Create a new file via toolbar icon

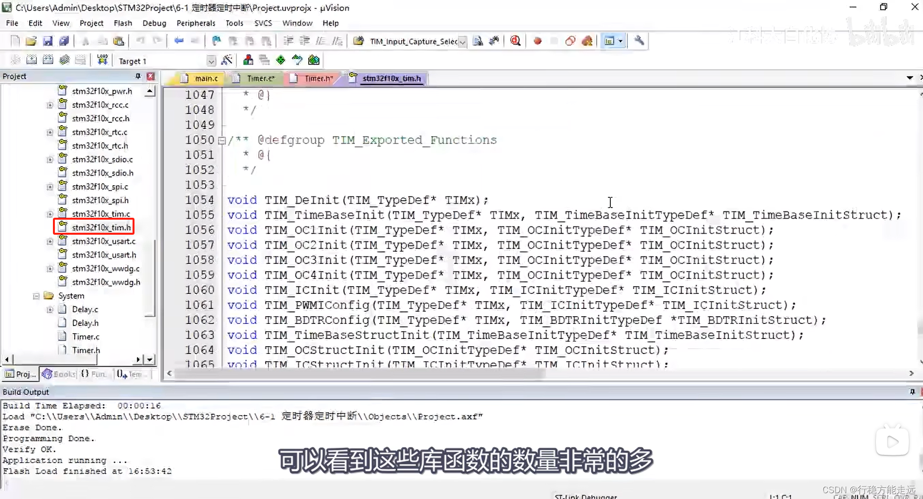click(x=15, y=41)
